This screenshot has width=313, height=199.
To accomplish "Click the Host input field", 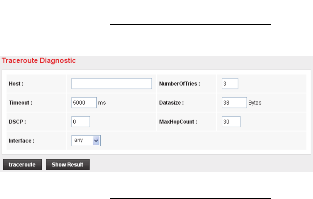I will click(111, 84).
